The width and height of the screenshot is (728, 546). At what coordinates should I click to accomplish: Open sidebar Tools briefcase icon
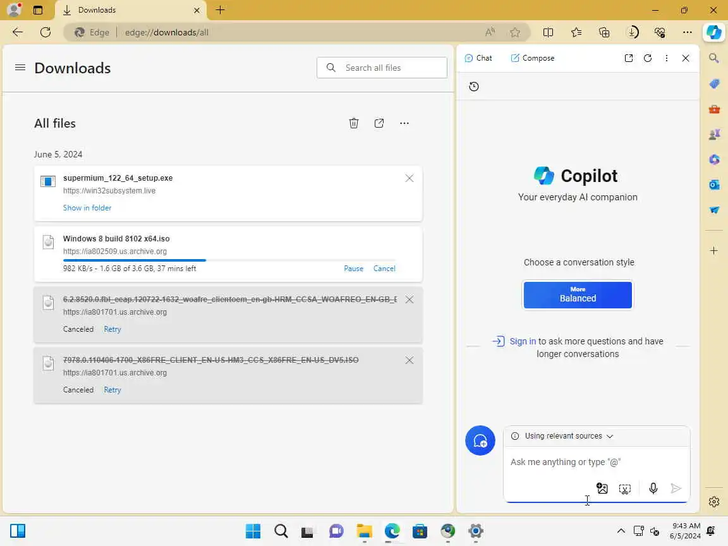pos(714,109)
